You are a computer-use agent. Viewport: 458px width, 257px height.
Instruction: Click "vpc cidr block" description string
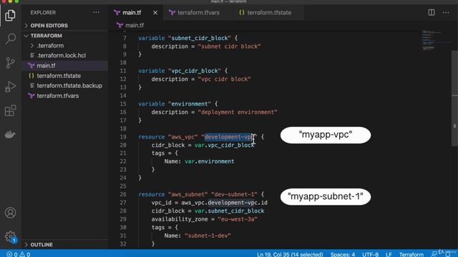pyautogui.click(x=224, y=79)
